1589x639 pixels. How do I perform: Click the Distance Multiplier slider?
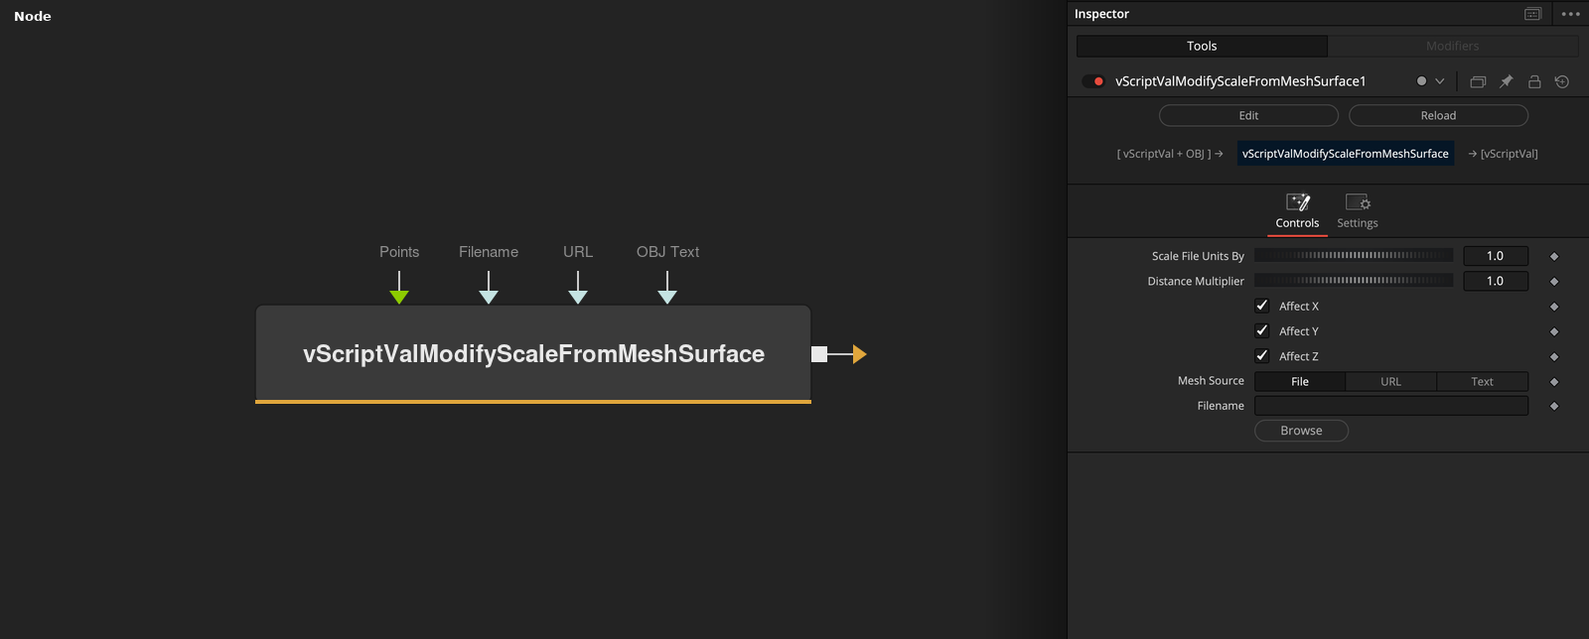(1354, 281)
